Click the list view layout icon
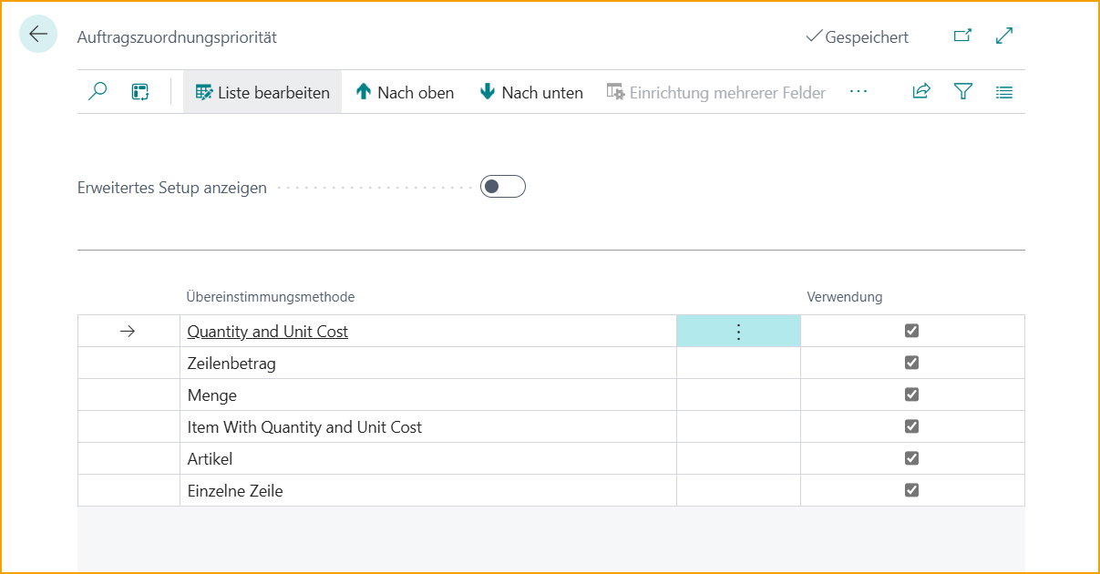 tap(1004, 92)
